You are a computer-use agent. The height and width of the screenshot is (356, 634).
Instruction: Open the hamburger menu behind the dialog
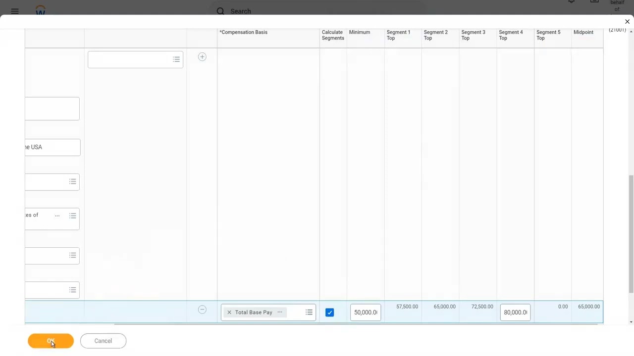pyautogui.click(x=15, y=11)
